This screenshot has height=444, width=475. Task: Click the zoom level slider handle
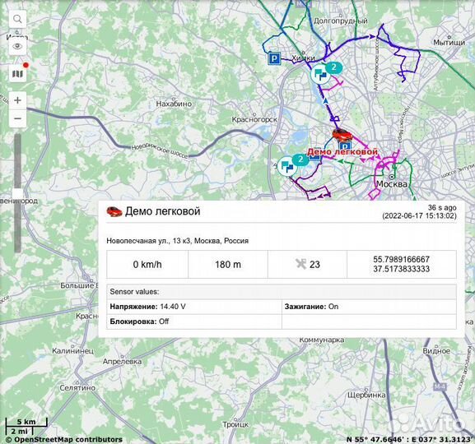[x=17, y=194]
